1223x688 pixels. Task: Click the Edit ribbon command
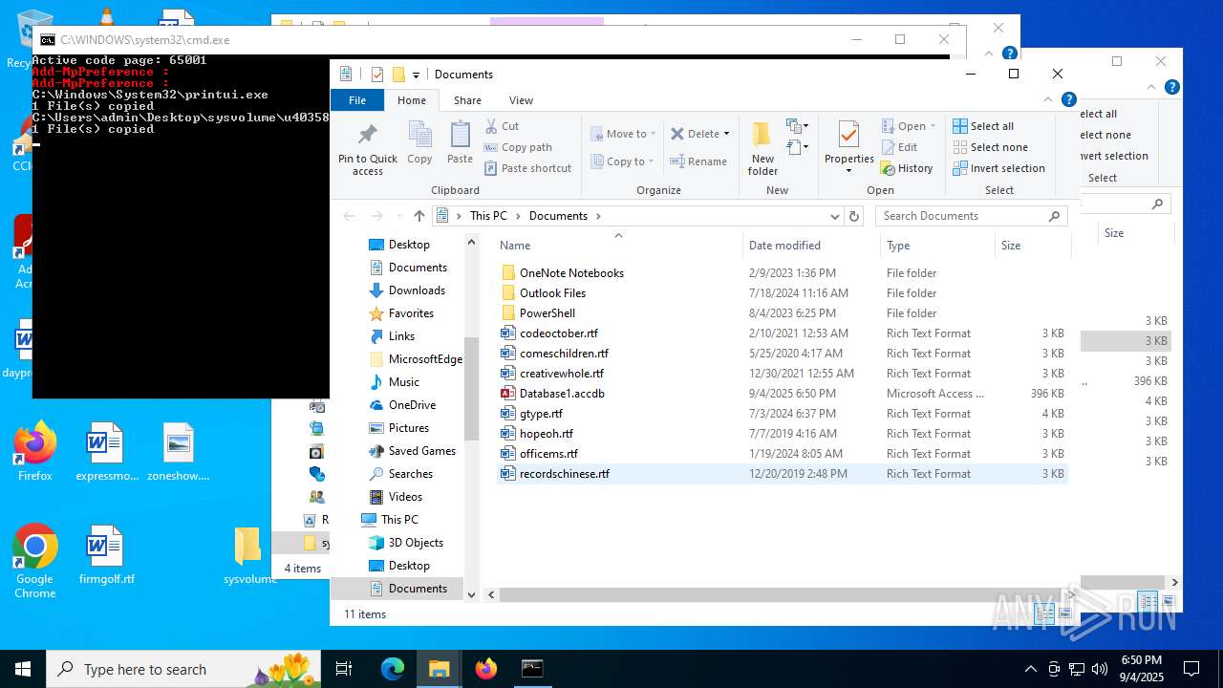tap(898, 147)
